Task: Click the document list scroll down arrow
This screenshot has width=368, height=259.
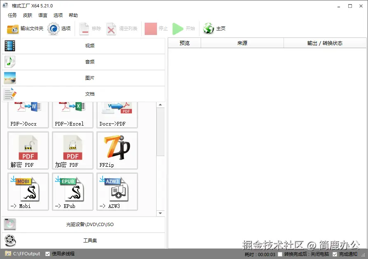Action: point(160,213)
